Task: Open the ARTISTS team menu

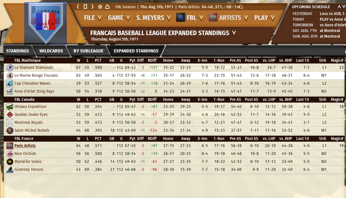Action: [x=230, y=18]
